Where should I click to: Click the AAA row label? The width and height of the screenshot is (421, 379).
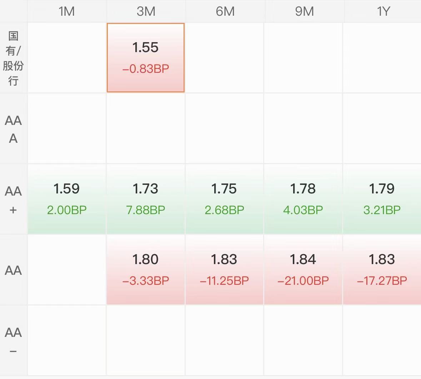coord(13,129)
